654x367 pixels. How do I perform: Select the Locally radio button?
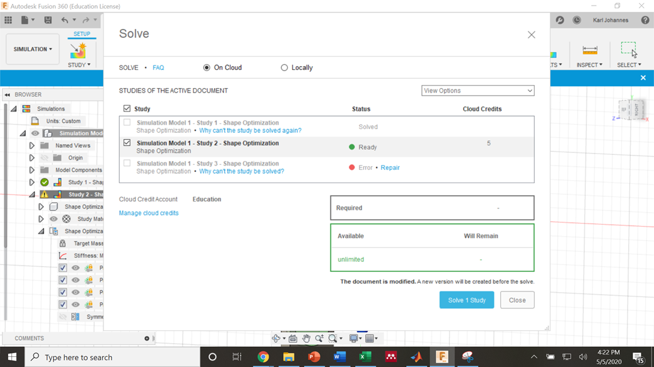pyautogui.click(x=284, y=67)
